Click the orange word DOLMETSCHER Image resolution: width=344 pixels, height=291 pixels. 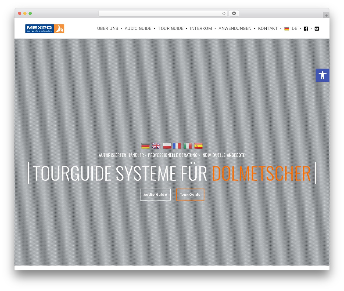(x=261, y=173)
